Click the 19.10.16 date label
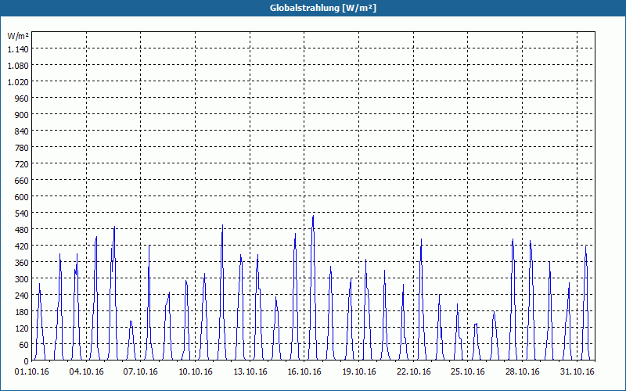This screenshot has width=626, height=391. click(359, 371)
